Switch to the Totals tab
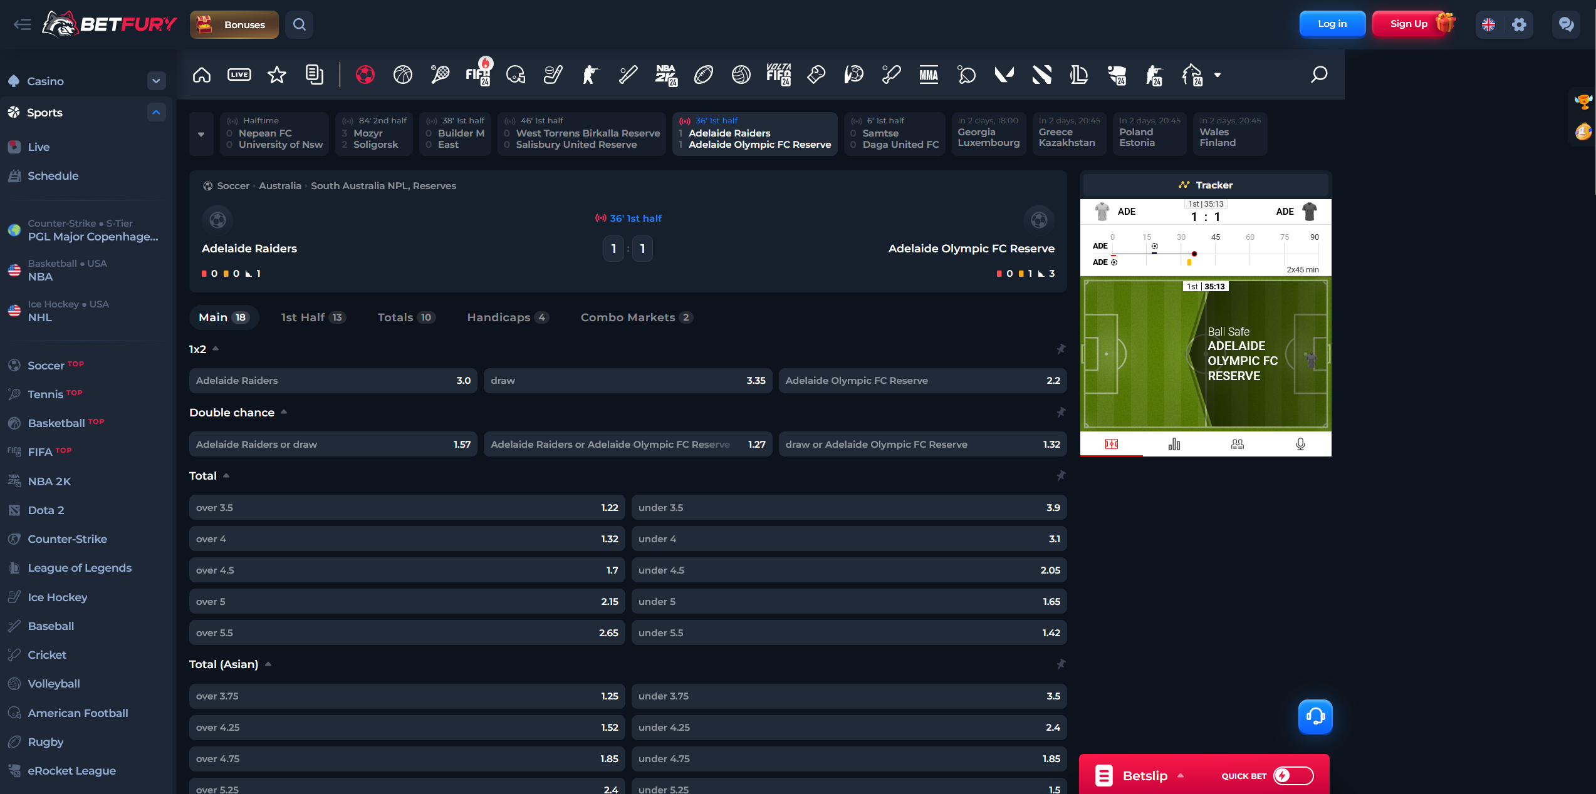The image size is (1596, 794). [x=406, y=317]
